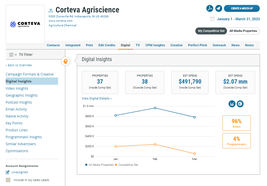This screenshot has width=267, height=186.
Task: Open the Print tab
Action: [89, 45]
